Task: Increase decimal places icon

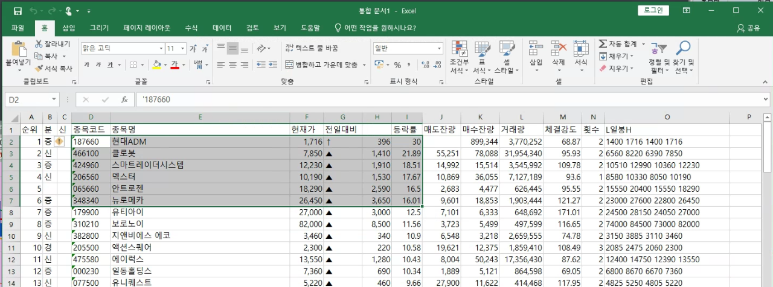Action: point(425,65)
